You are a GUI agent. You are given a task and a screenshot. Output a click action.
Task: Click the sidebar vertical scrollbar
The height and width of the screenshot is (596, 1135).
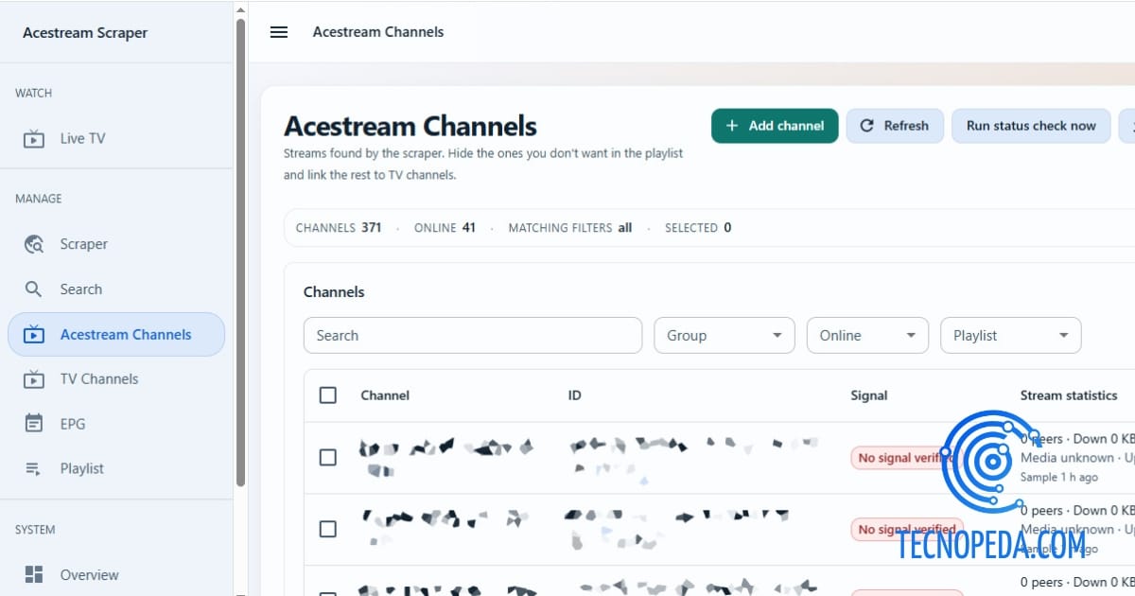pyautogui.click(x=240, y=251)
